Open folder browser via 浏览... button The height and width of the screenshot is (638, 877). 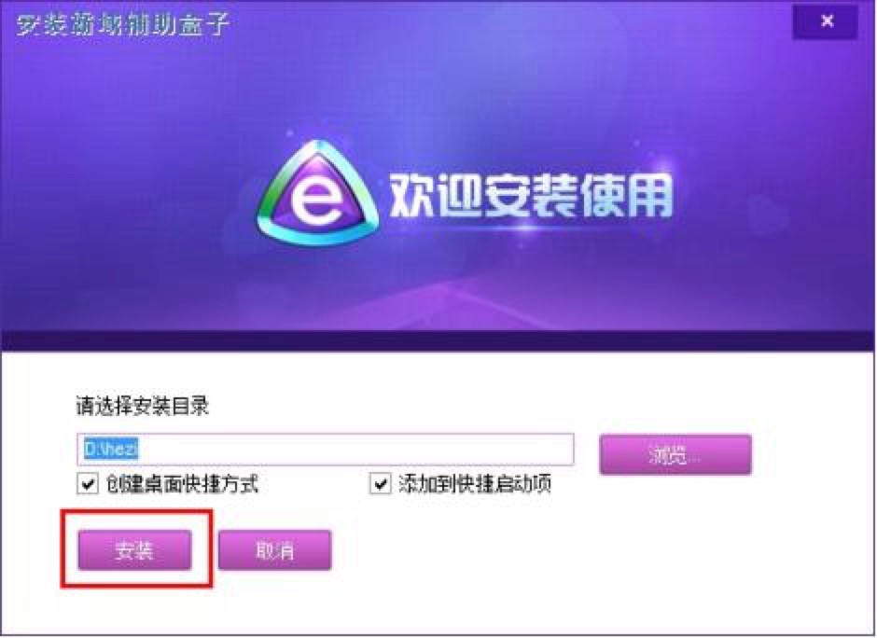tap(675, 454)
